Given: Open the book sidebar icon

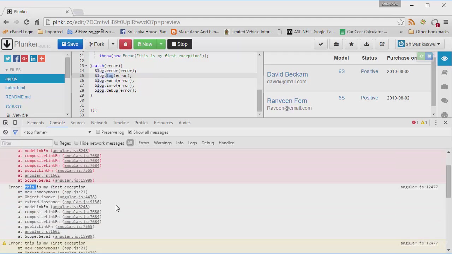Looking at the screenshot, I should [x=445, y=73].
